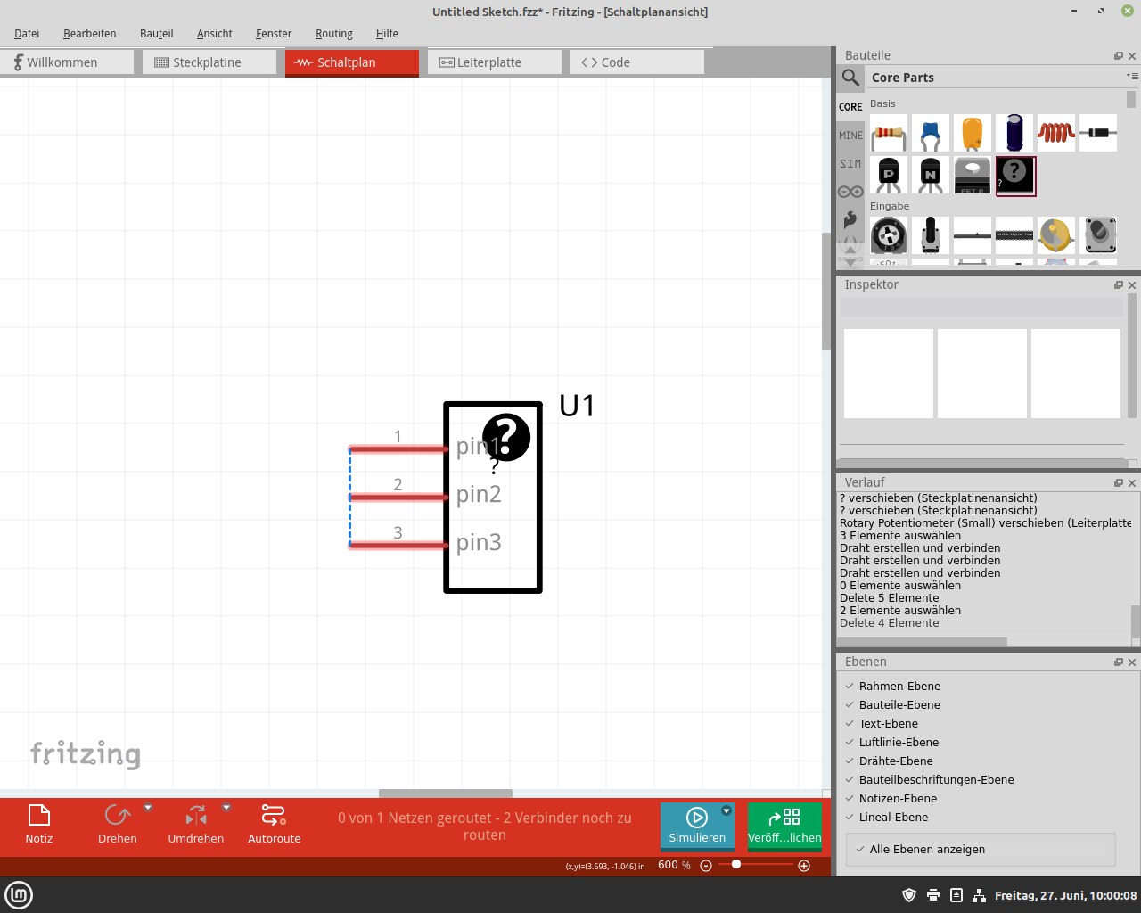Viewport: 1141px width, 913px height.
Task: Open the Simulieren dropdown arrow
Action: (726, 810)
